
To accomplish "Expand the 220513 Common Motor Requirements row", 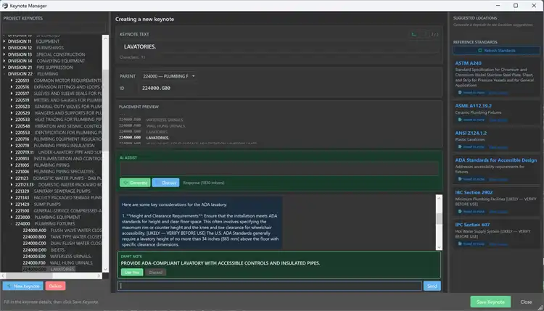I will [12, 80].
